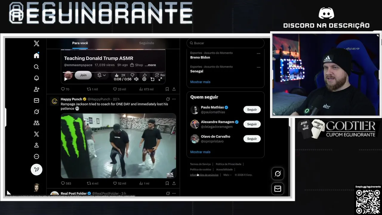Open options for Senegal trend
The height and width of the screenshot is (215, 382).
[258, 67]
